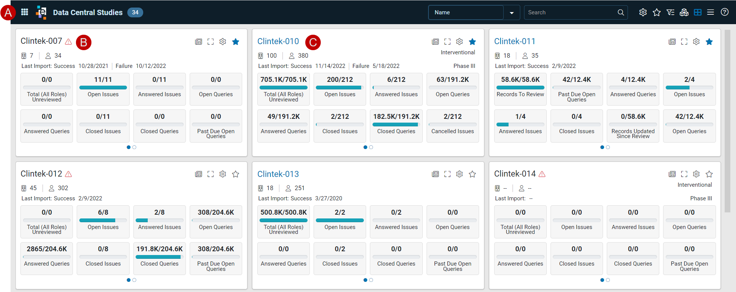This screenshot has width=736, height=292.
Task: Unfavorite Clintek-007 with its filled star
Action: click(x=235, y=41)
